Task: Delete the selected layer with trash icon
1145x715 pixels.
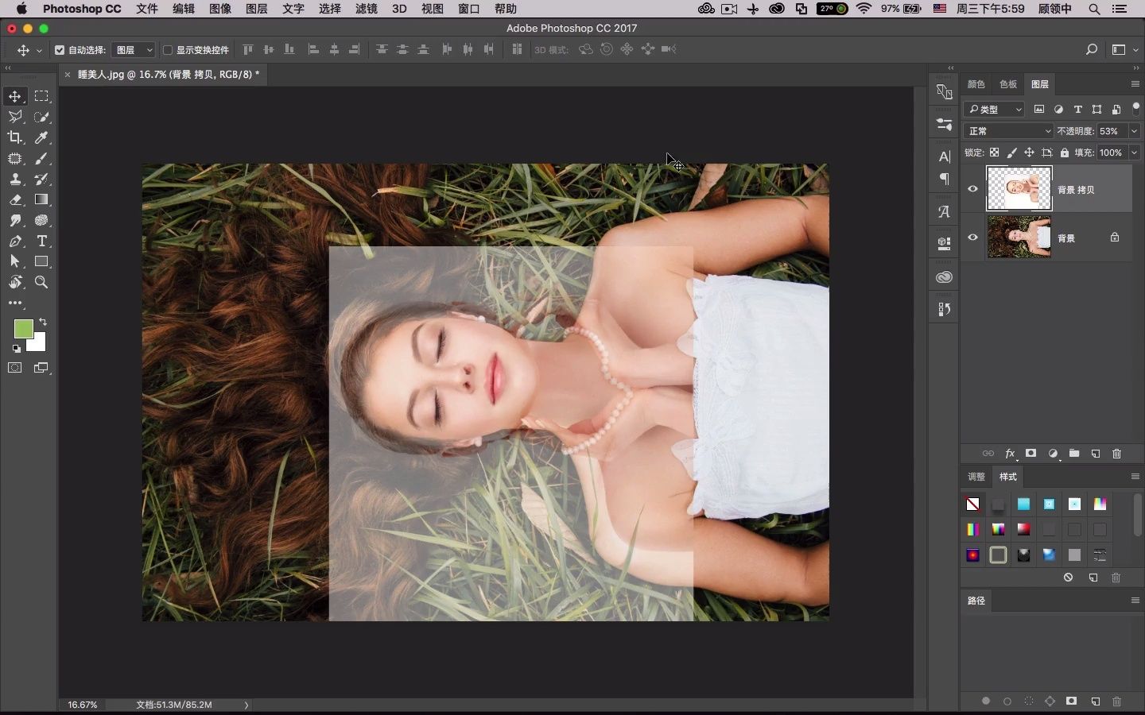Action: click(x=1116, y=454)
